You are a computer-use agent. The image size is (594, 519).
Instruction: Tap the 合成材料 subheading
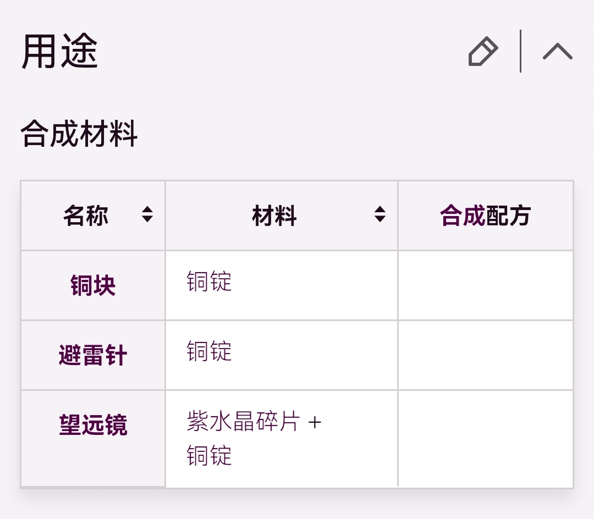pos(79,135)
